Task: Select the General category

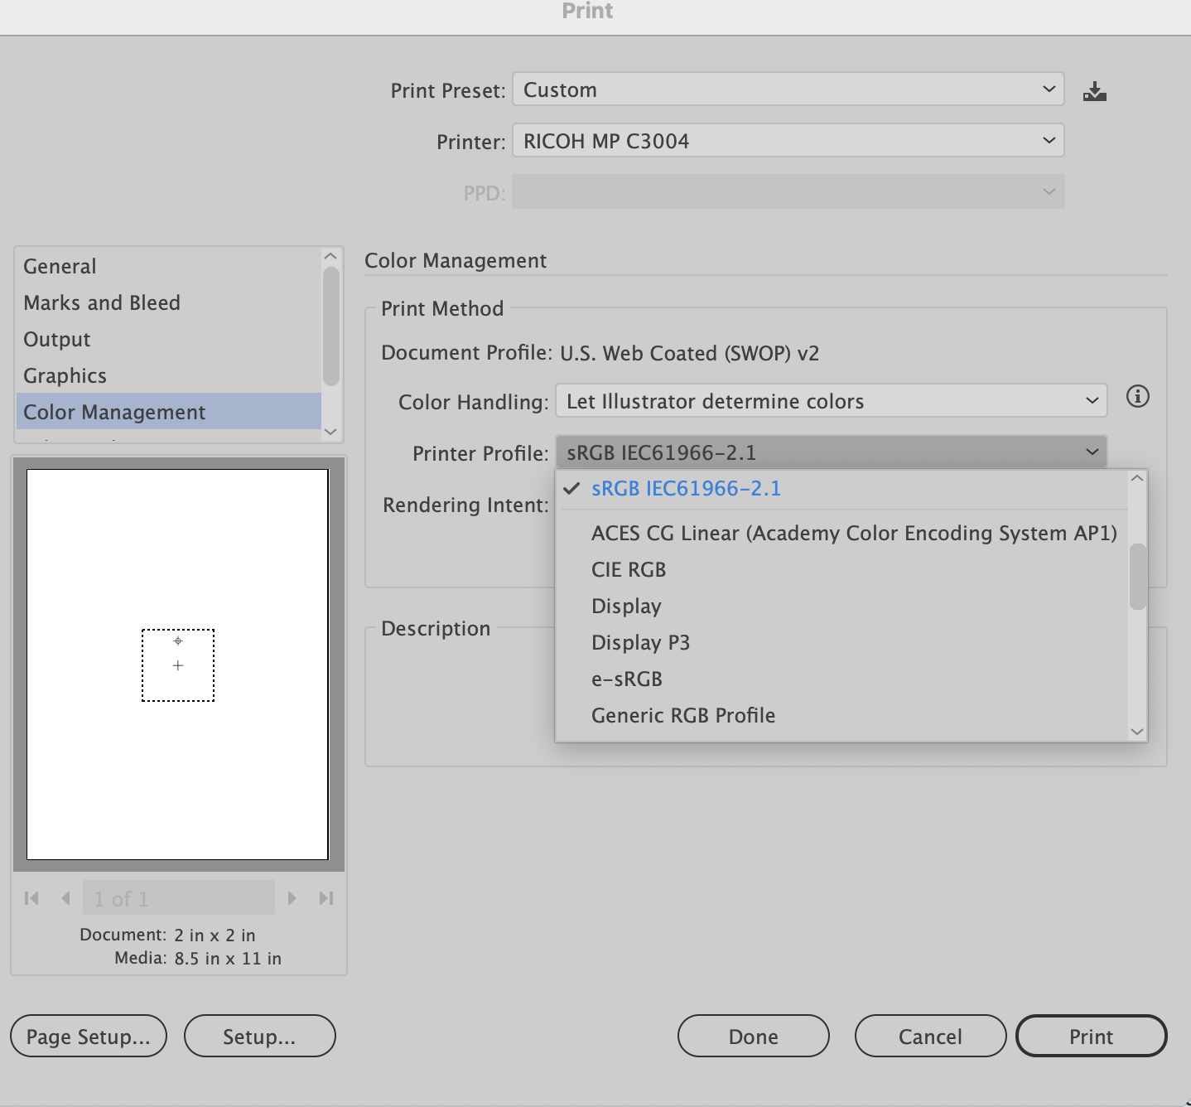Action: 168,266
